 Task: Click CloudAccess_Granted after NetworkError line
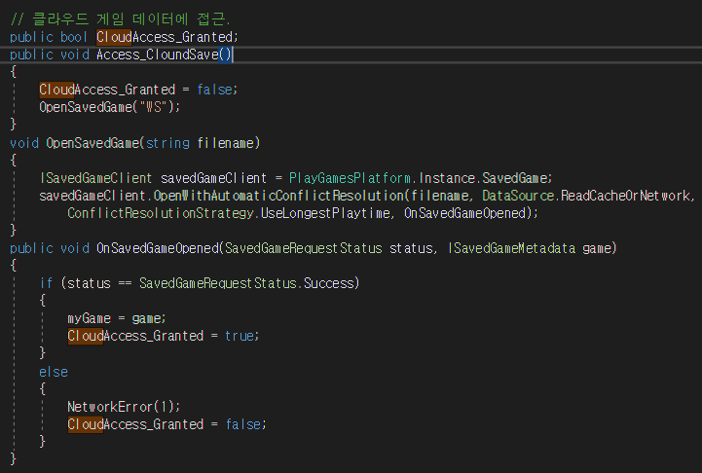tap(135, 423)
